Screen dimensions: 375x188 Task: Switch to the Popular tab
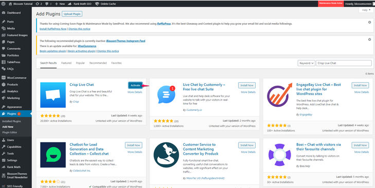click(80, 63)
